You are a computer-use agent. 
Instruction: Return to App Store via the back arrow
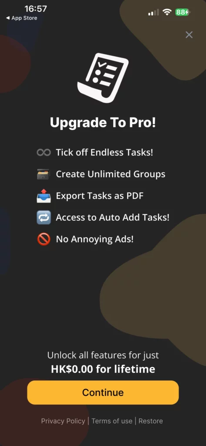(x=21, y=18)
